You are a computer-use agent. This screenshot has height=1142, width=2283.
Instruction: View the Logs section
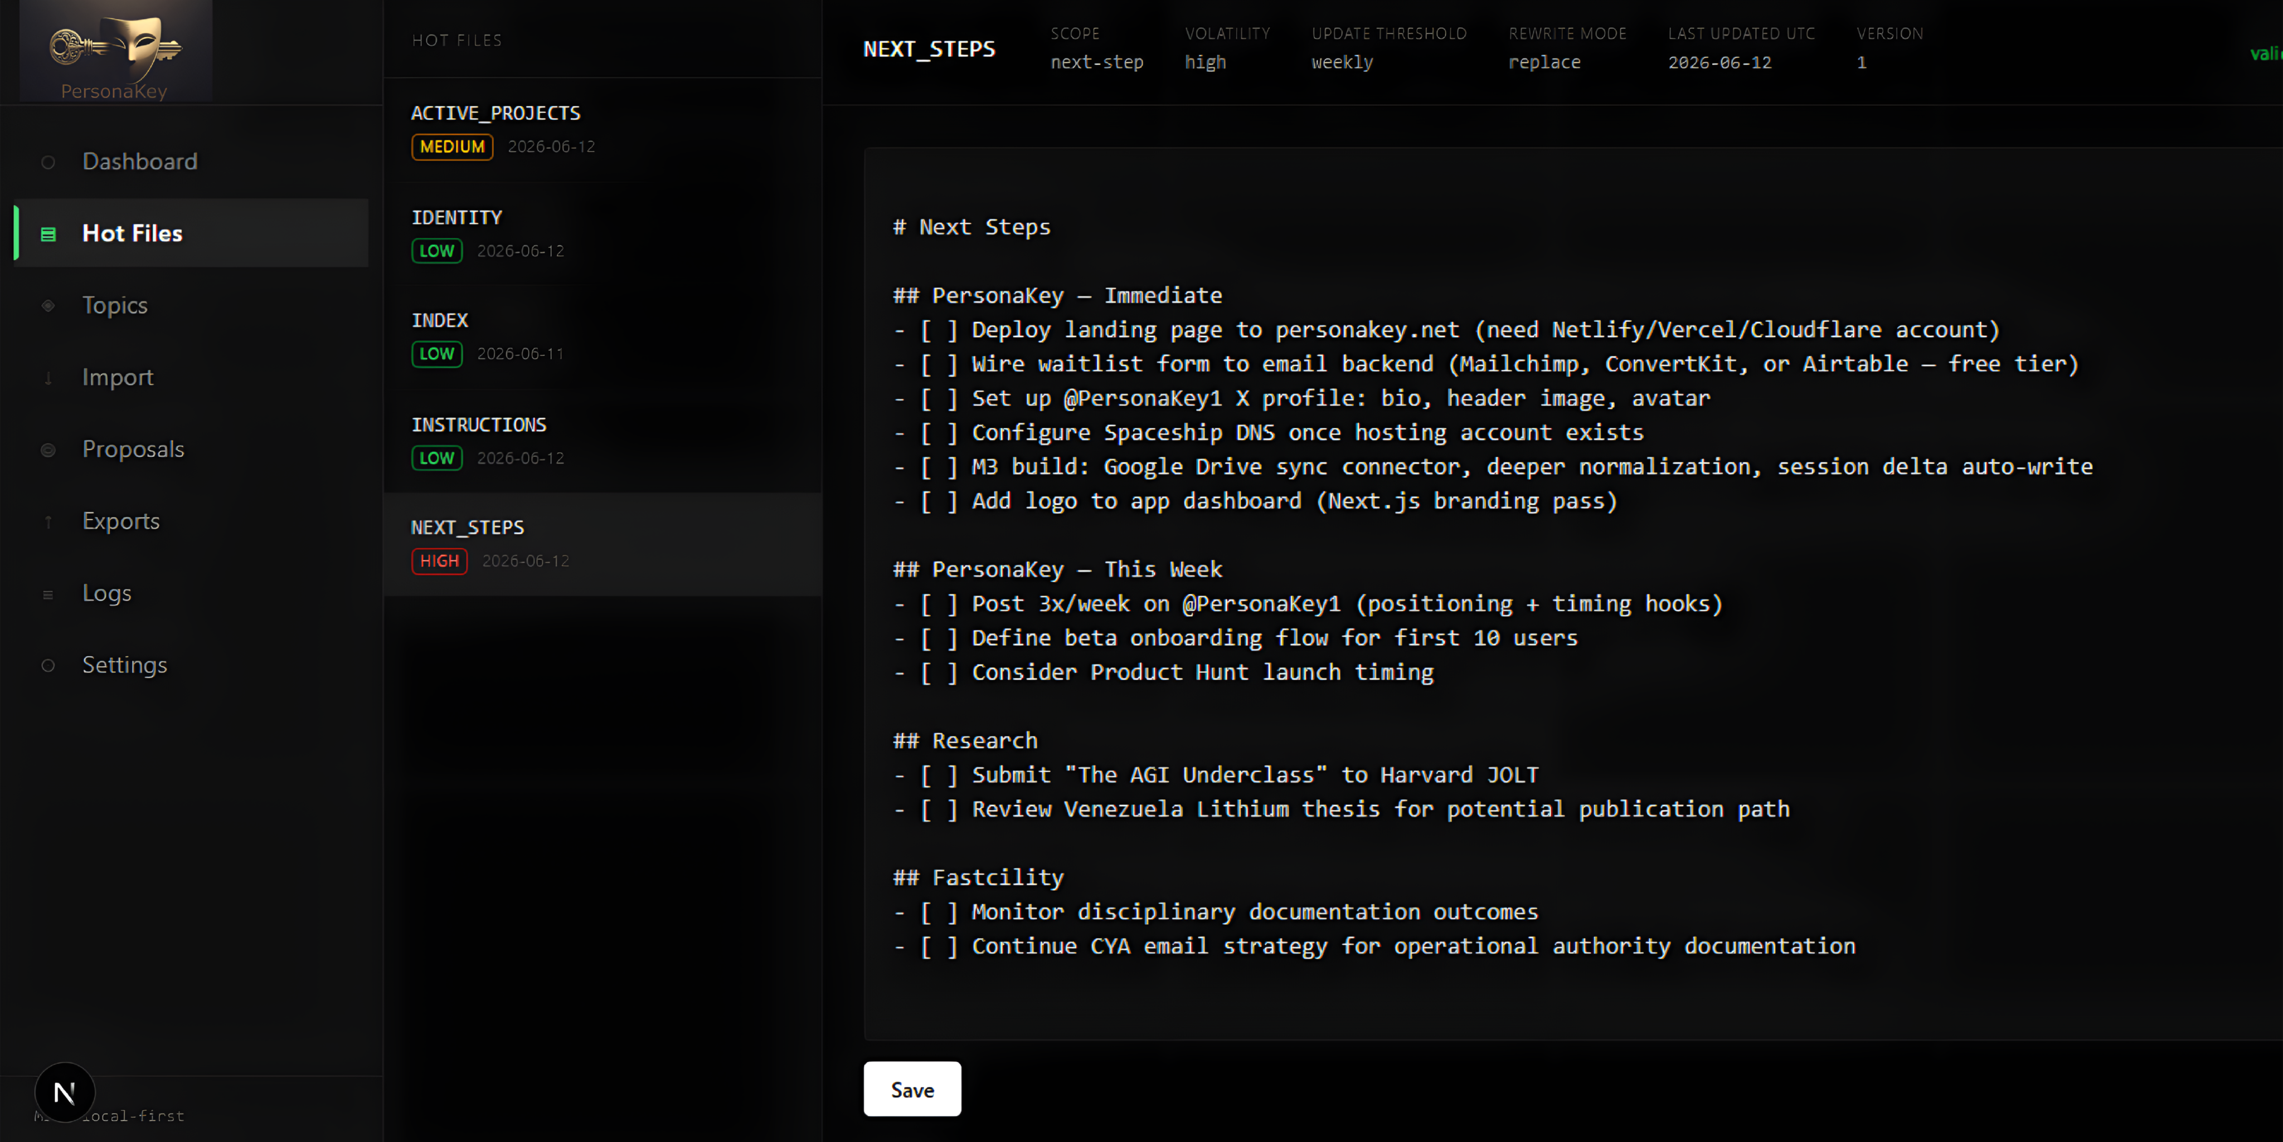click(x=191, y=593)
